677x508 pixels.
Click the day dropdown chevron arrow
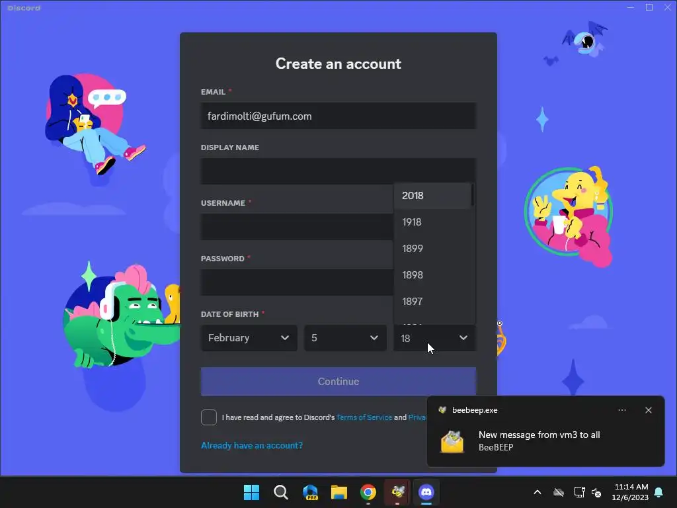[x=374, y=338]
